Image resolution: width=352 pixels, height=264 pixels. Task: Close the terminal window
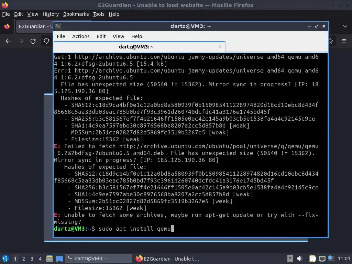324,26
